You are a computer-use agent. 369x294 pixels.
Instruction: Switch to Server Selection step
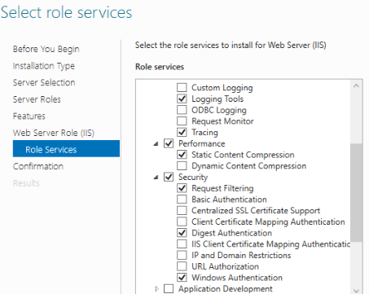(x=44, y=82)
